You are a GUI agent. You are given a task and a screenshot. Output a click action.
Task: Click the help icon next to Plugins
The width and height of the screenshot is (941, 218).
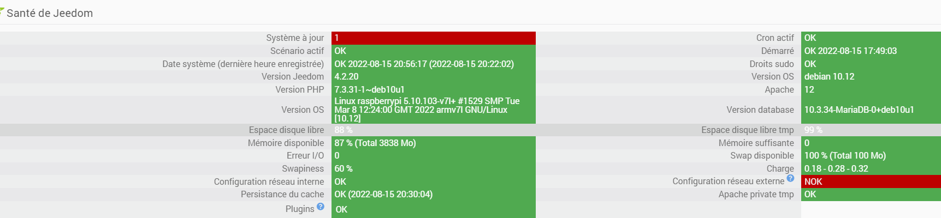(321, 207)
